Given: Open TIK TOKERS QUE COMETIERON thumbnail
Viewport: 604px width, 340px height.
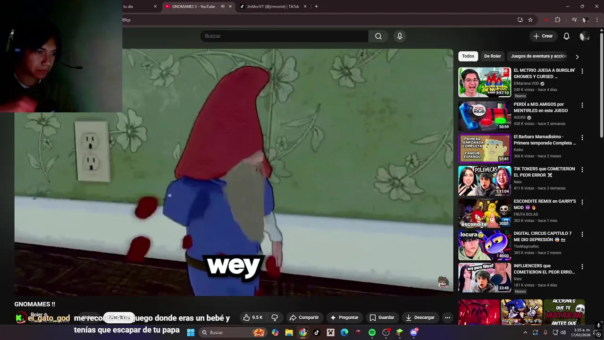Looking at the screenshot, I should tap(485, 180).
